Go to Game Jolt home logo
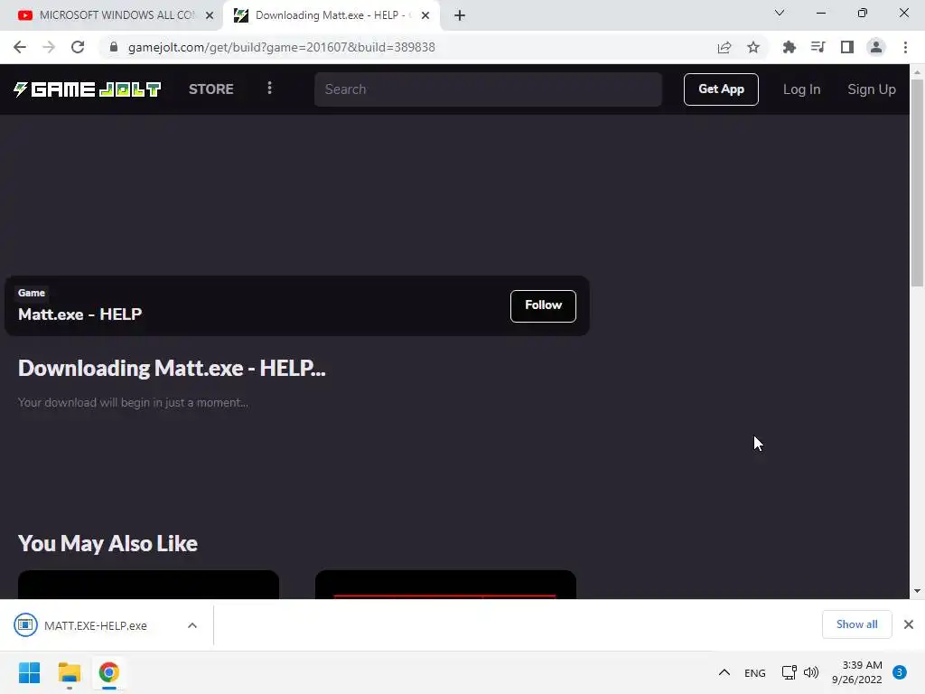The image size is (925, 694). point(88,89)
